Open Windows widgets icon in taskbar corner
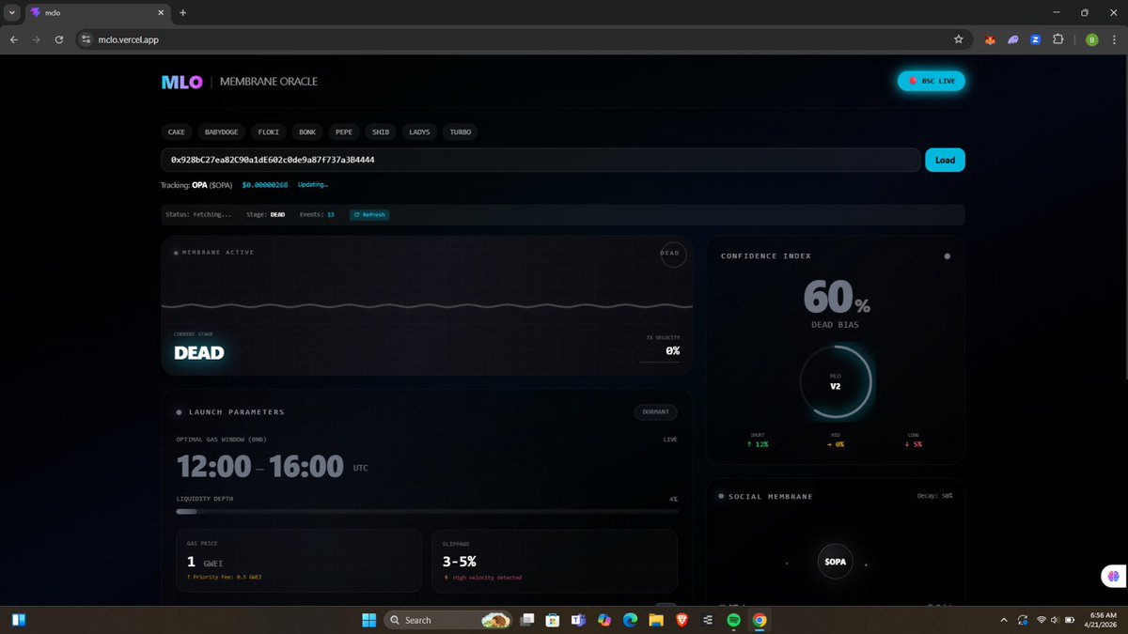1128x634 pixels. [18, 619]
